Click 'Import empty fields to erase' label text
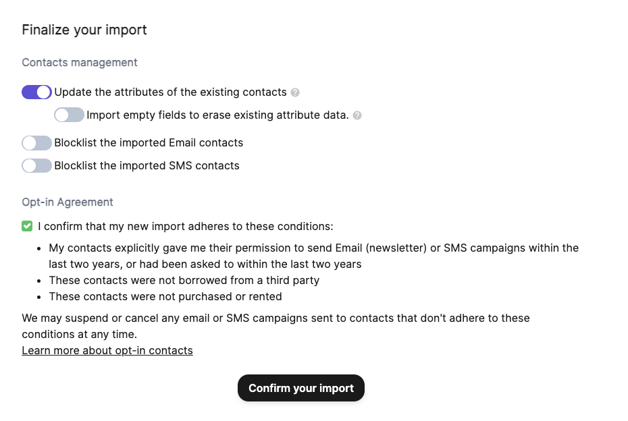Screen dimensions: 628x421 click(217, 115)
